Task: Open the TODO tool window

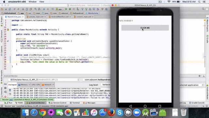Action: pos(19,103)
